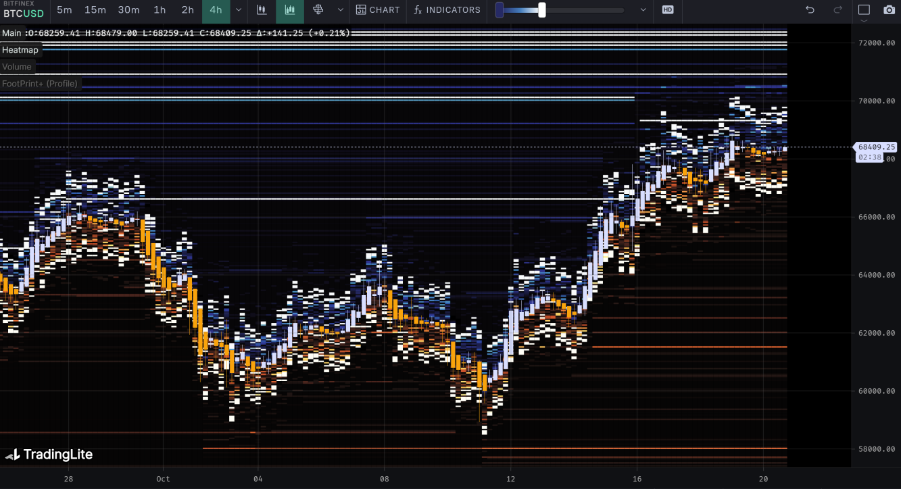The width and height of the screenshot is (901, 489).
Task: Redo the last chart action
Action: click(x=838, y=10)
